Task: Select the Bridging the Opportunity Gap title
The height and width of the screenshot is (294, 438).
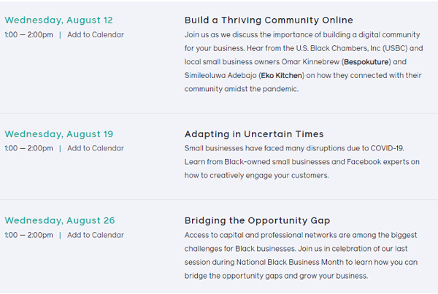Action: (x=257, y=220)
